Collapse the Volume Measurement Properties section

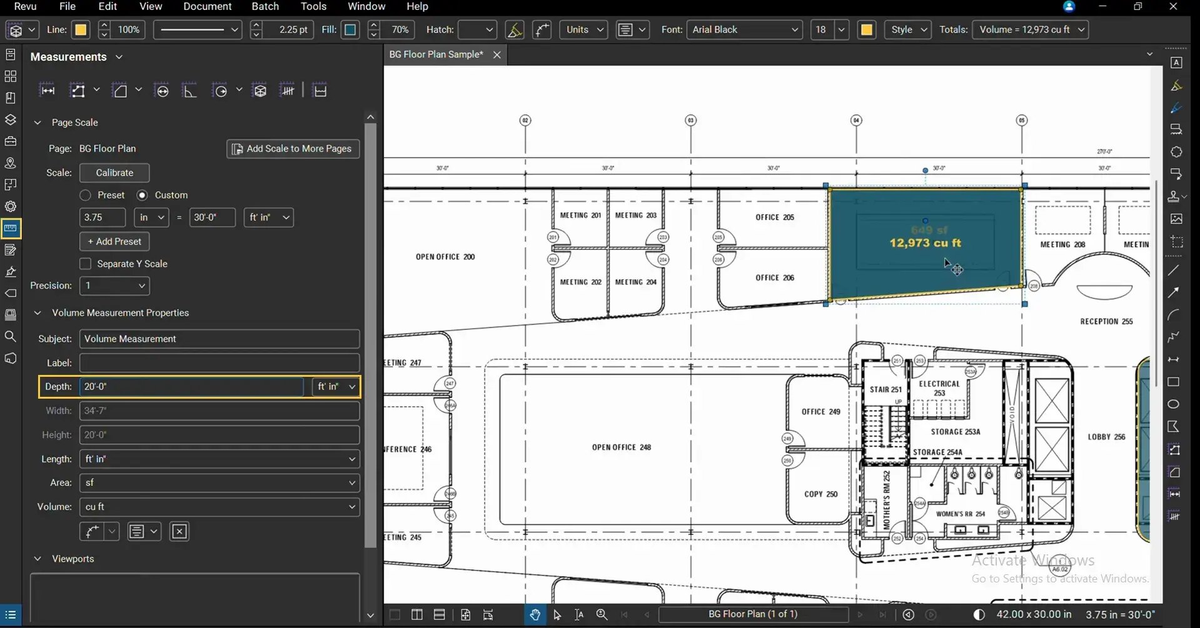[38, 312]
